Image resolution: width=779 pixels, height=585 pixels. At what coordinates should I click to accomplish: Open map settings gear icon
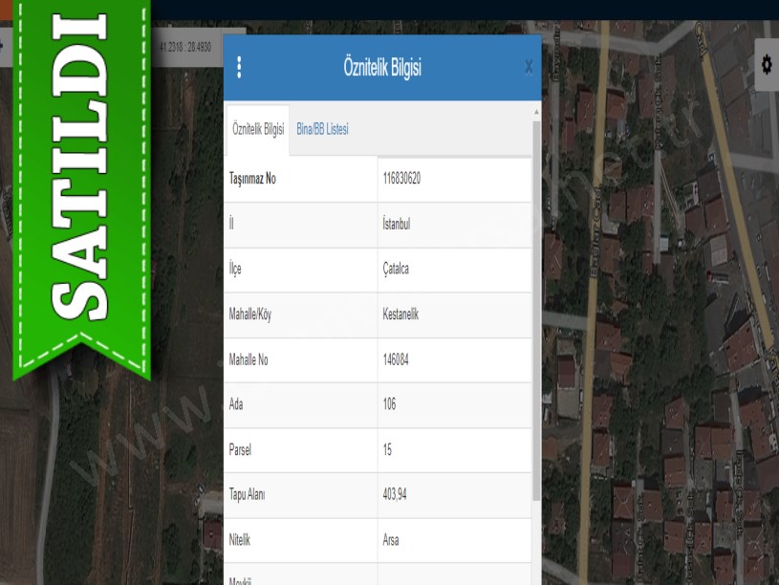[x=766, y=65]
